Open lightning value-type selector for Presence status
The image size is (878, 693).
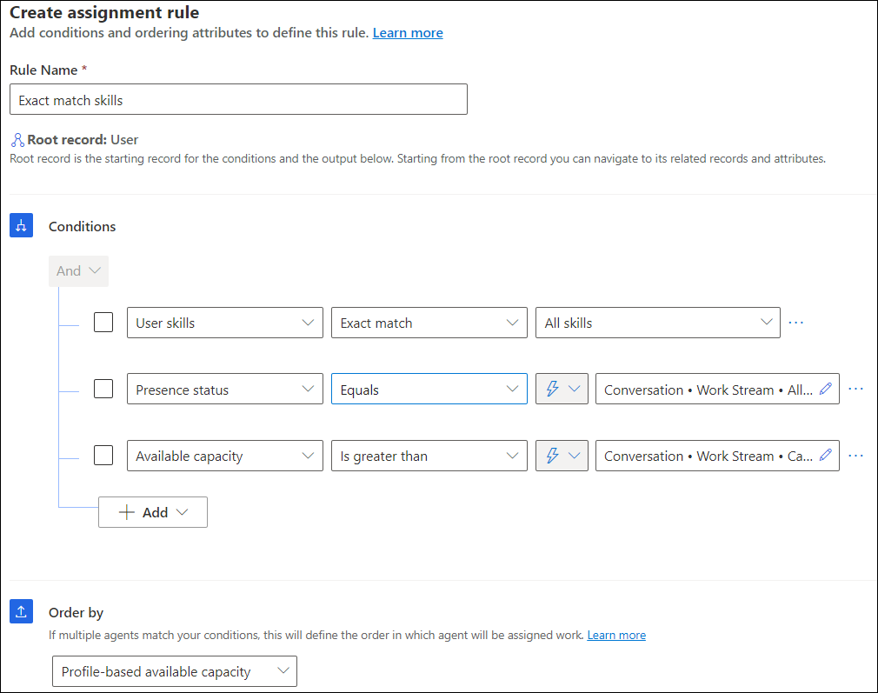562,389
